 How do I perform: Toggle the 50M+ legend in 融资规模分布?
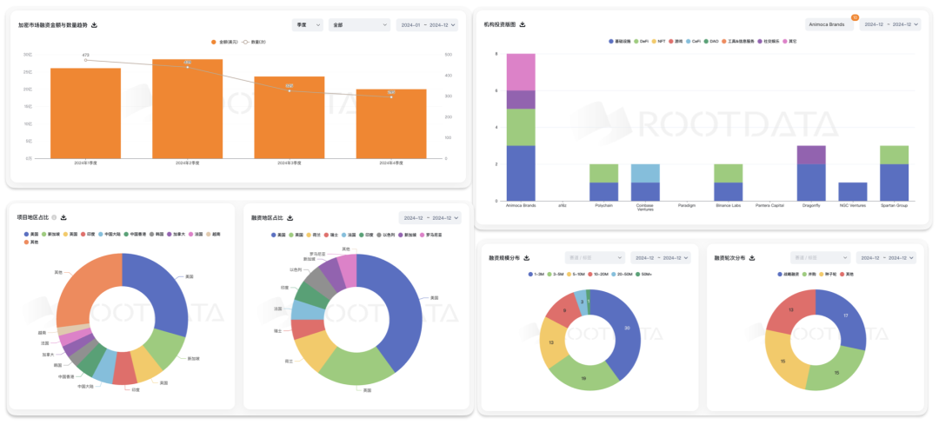tap(645, 274)
